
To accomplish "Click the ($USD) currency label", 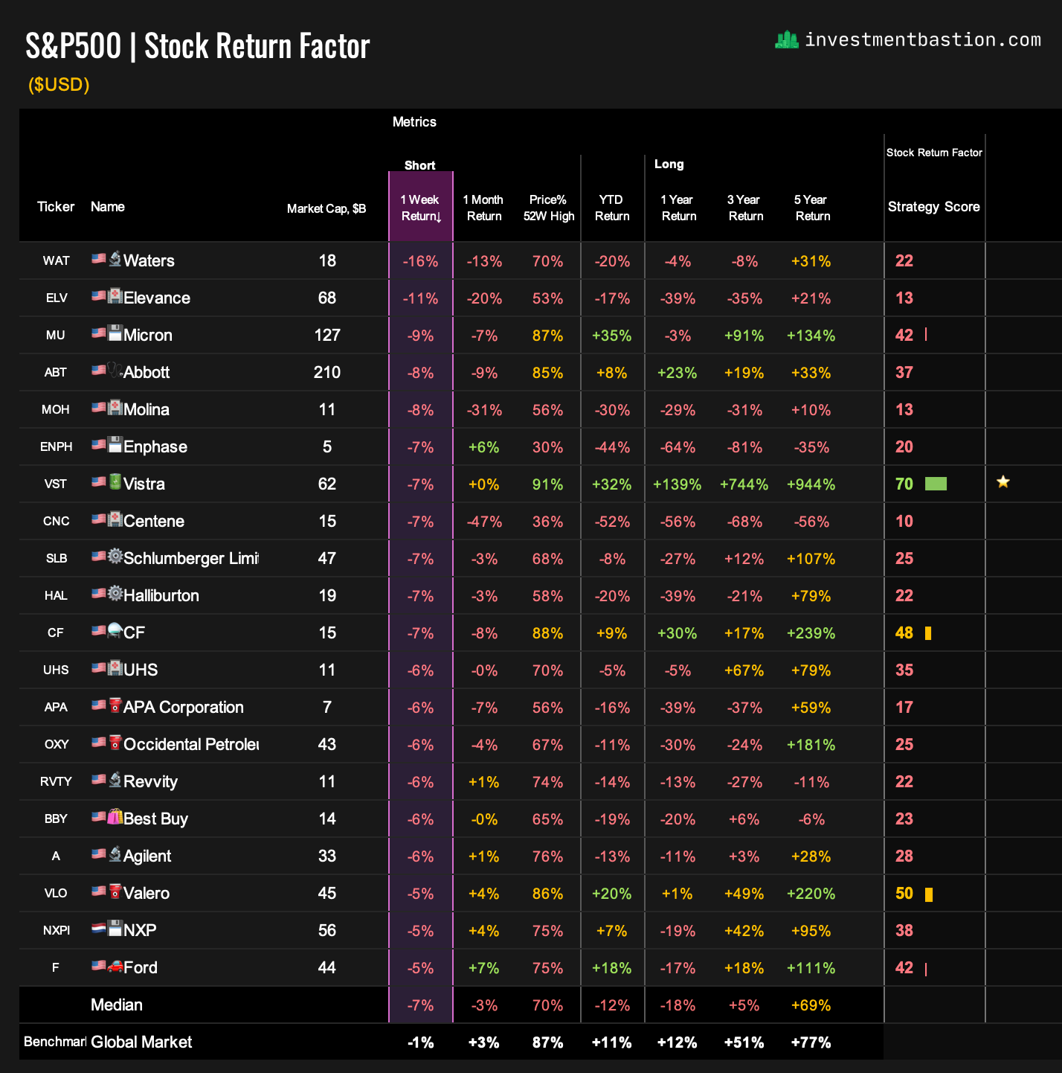I will pyautogui.click(x=59, y=85).
